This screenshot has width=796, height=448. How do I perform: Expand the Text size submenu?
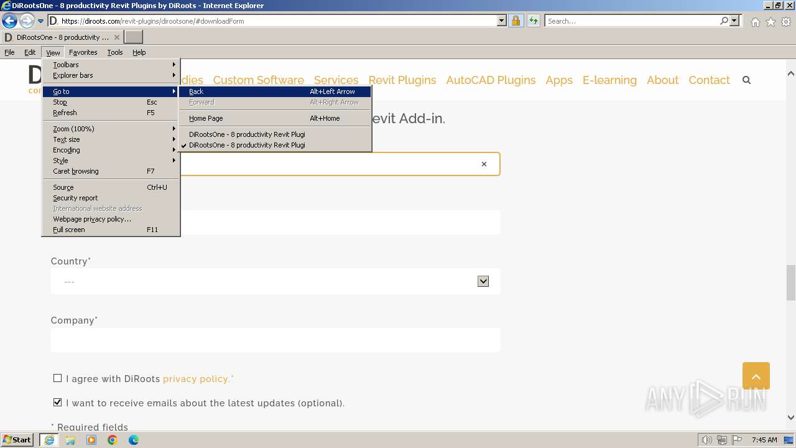[111, 139]
